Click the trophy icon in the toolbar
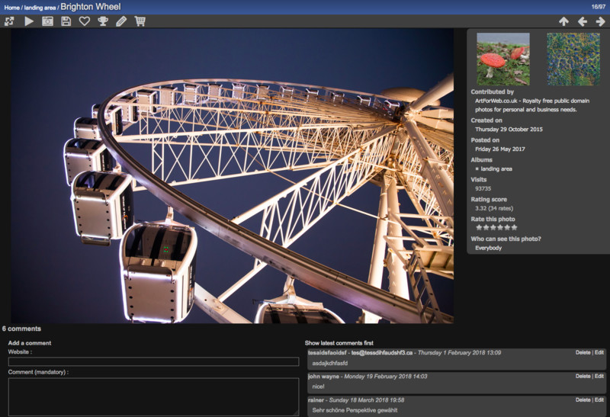610x417 pixels. coord(103,21)
